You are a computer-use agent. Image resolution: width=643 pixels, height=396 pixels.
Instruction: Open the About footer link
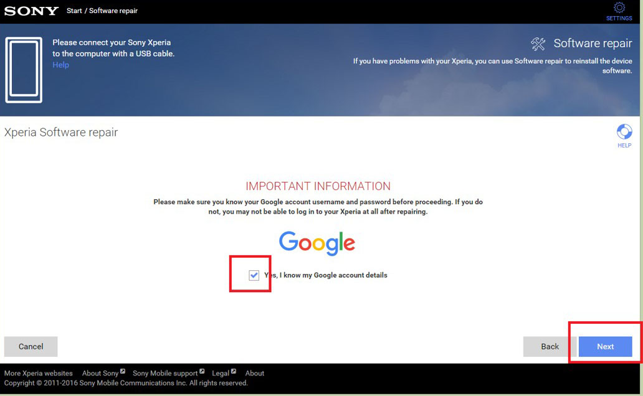click(x=255, y=373)
